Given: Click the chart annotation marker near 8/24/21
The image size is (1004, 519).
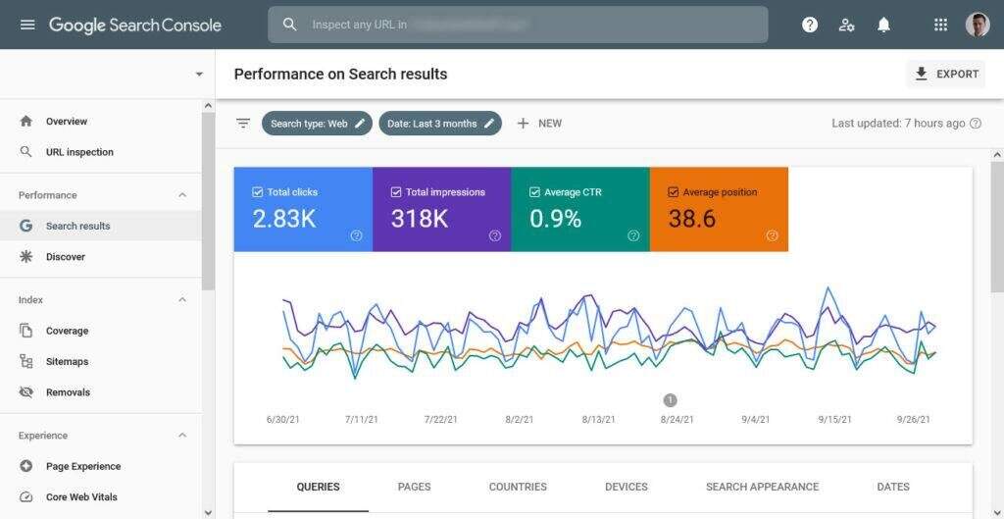Looking at the screenshot, I should coord(670,400).
